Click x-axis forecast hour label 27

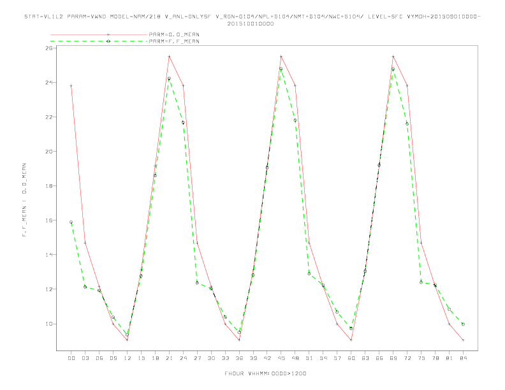[197, 358]
